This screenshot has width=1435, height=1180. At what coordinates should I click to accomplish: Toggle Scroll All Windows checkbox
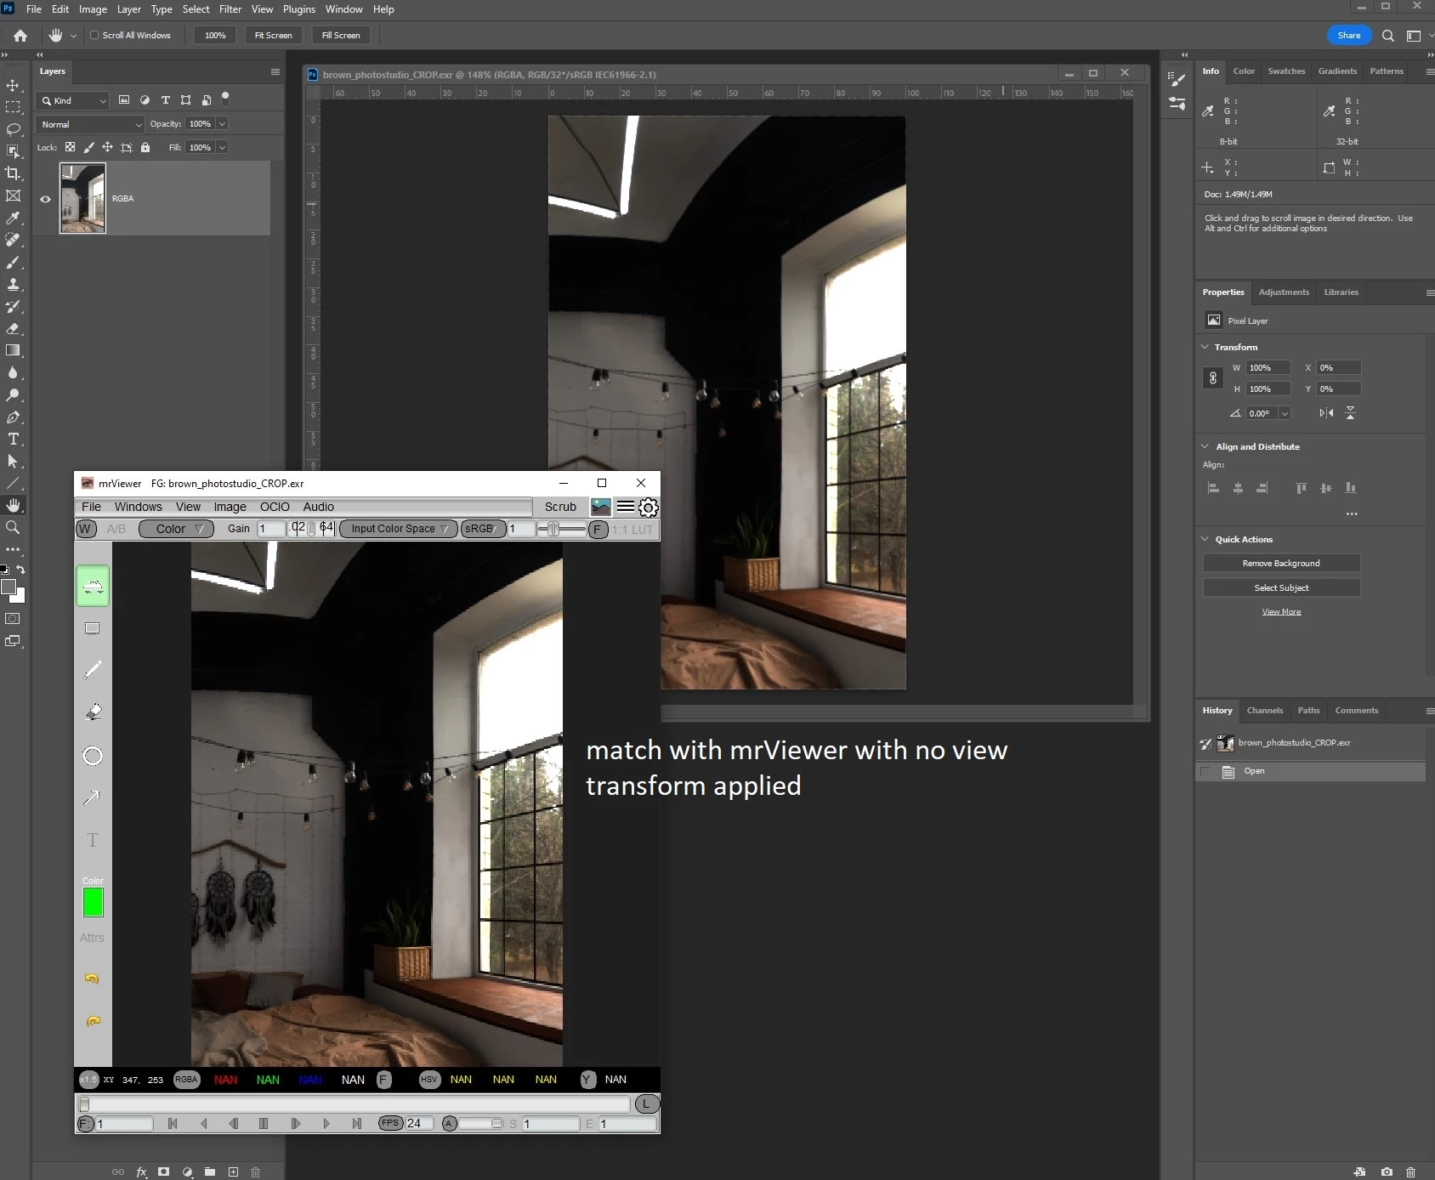tap(94, 36)
